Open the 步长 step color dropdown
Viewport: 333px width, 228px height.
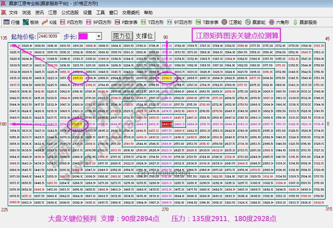click(99, 36)
